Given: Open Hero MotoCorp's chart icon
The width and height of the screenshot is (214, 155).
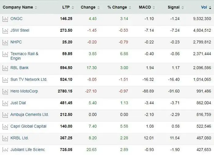Looking at the screenshot, I should tap(5, 91).
